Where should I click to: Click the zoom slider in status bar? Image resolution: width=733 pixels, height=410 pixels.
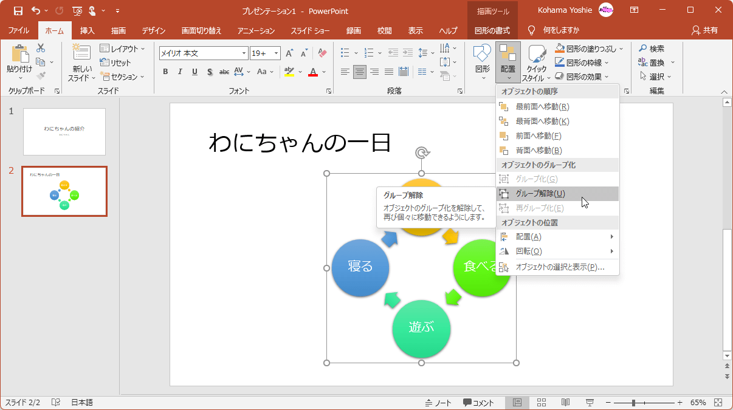point(634,403)
